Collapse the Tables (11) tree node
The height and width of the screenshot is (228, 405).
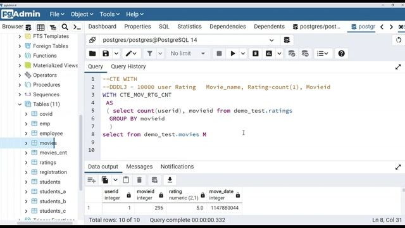tap(20, 104)
